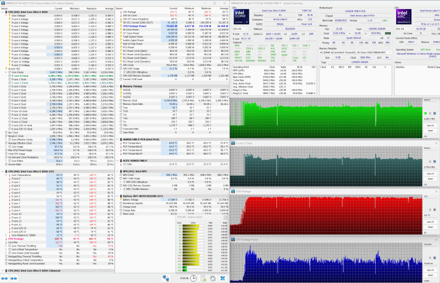Screen dimensions: 440x283
Task: Close the E-core 2 Clock graph window
Action: coord(436,143)
